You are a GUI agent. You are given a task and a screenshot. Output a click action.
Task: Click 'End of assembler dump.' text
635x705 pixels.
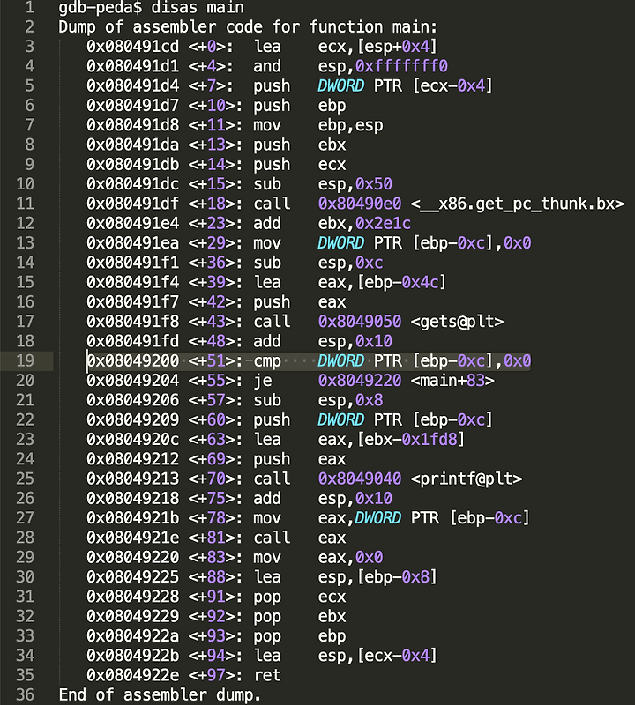click(160, 695)
